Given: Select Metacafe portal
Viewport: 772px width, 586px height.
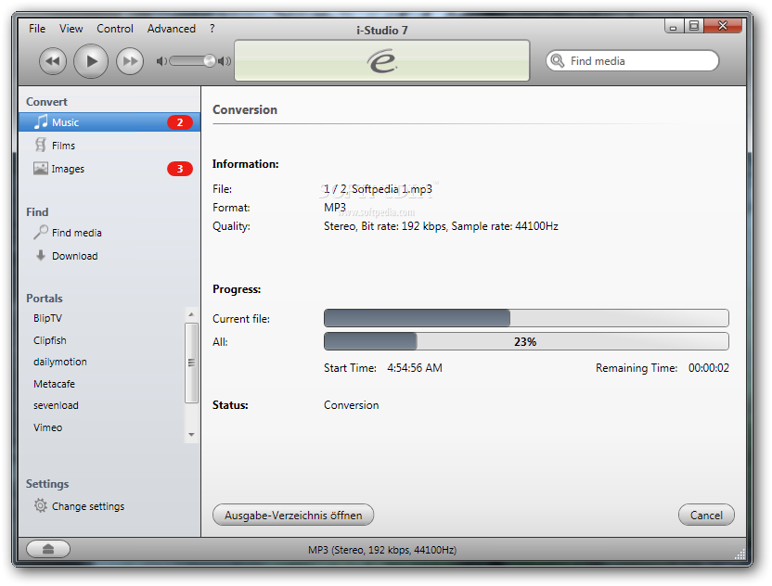Looking at the screenshot, I should click(54, 383).
